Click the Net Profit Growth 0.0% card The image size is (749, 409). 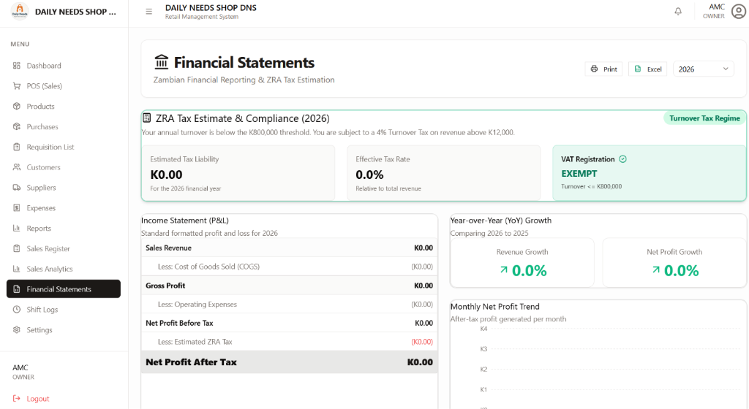click(674, 263)
